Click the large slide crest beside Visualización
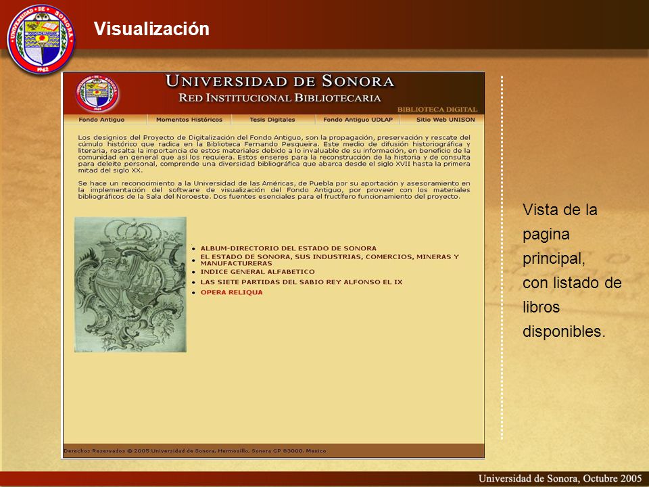Image resolution: width=649 pixels, height=487 pixels. 41,39
